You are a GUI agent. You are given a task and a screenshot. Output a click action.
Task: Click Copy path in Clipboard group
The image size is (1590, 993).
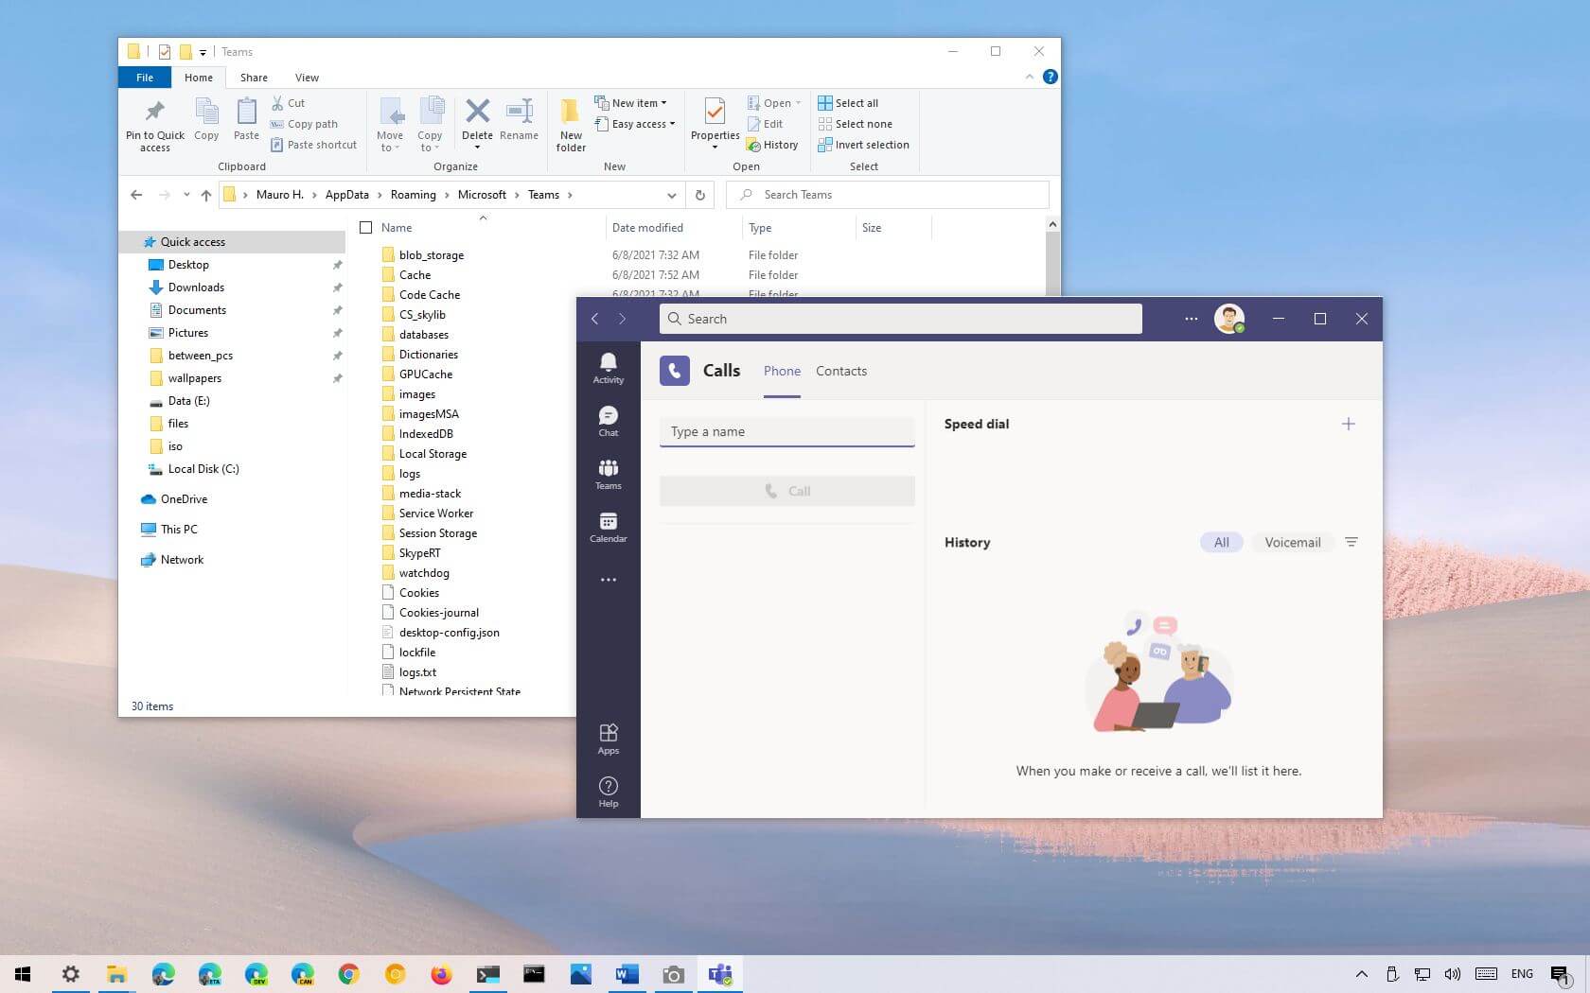(x=305, y=124)
